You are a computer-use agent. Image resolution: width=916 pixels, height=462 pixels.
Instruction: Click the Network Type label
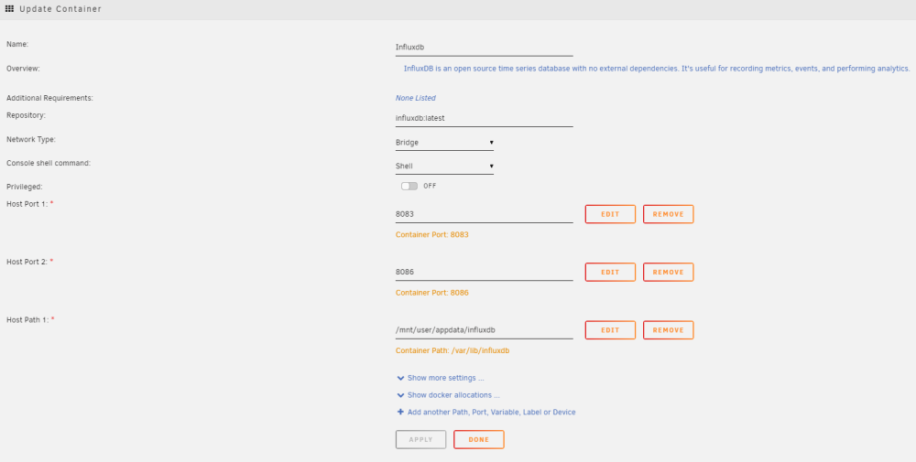pyautogui.click(x=31, y=140)
